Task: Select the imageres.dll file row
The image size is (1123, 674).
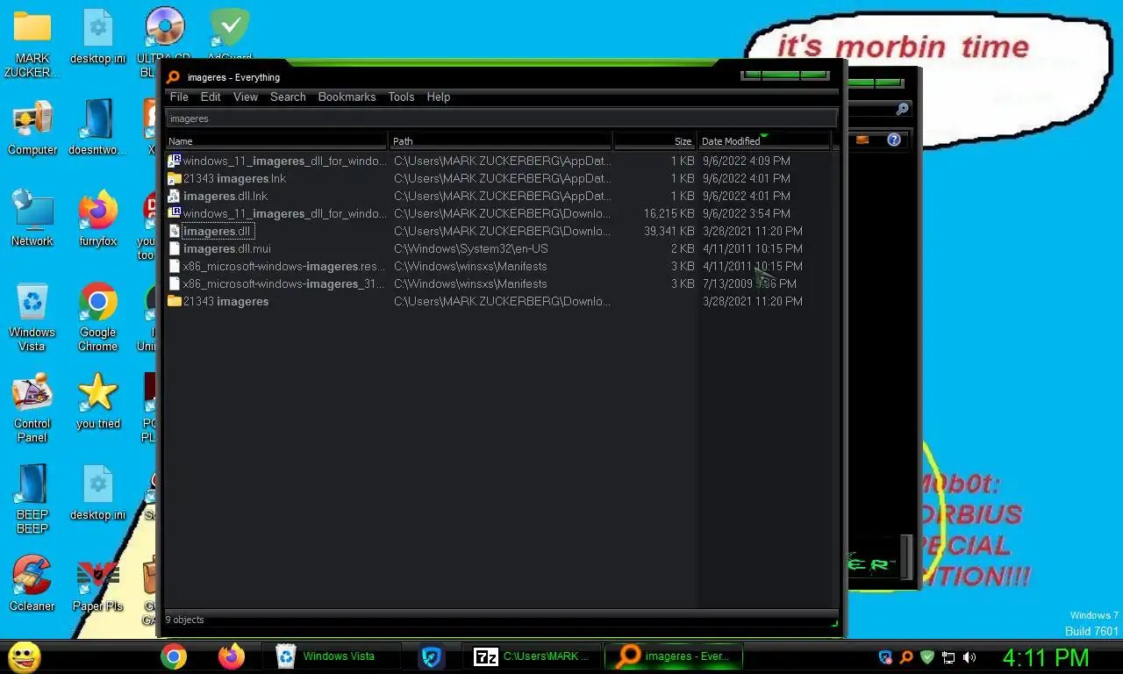Action: [498, 231]
